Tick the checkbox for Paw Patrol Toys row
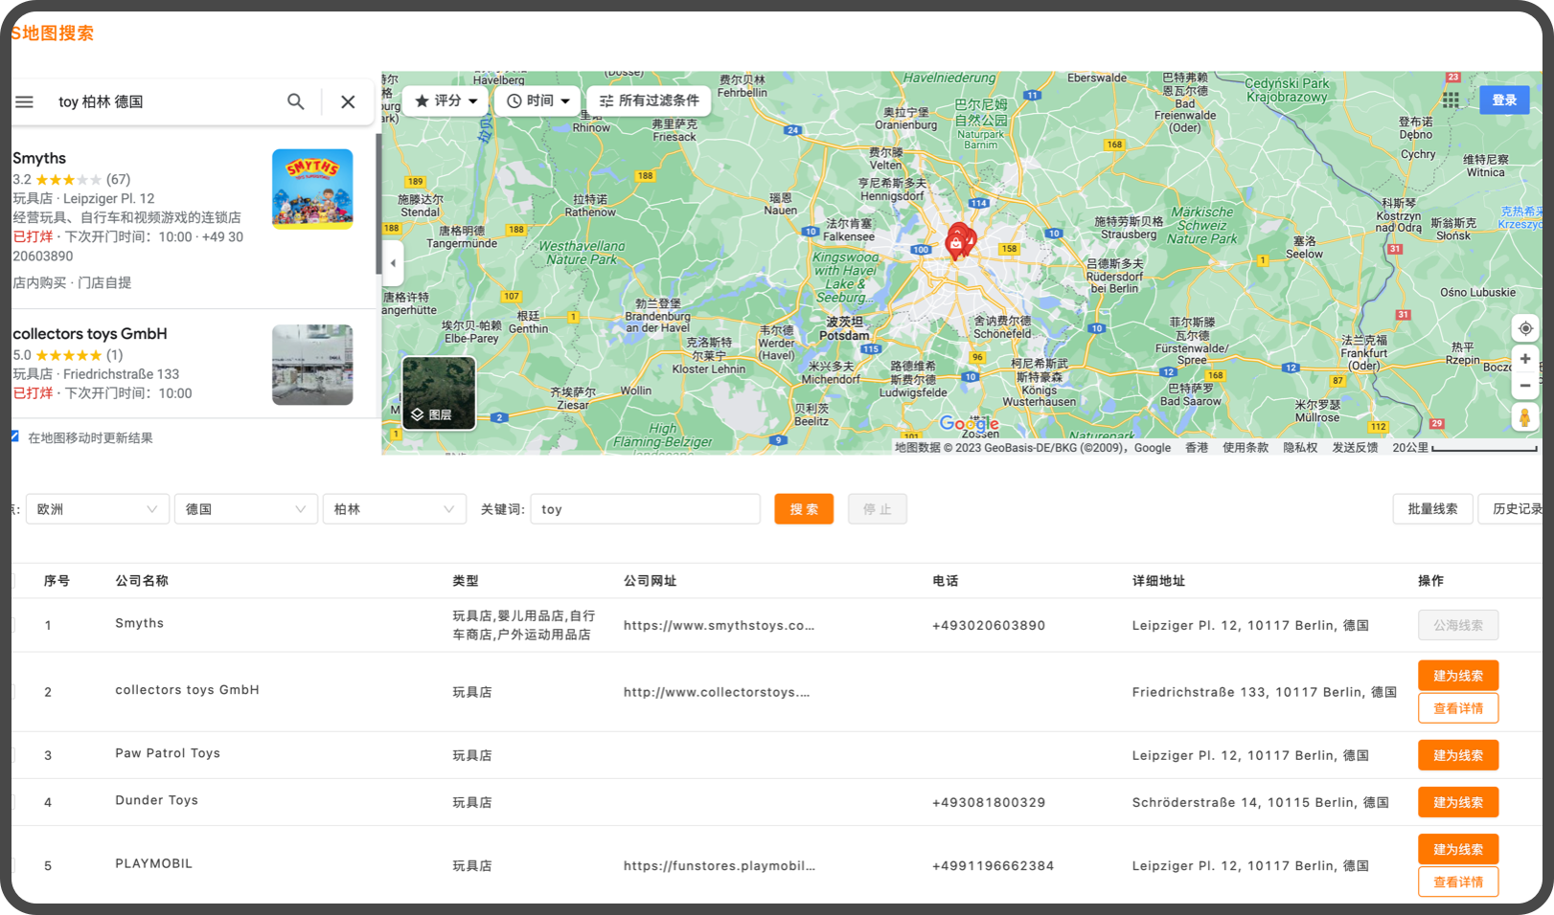1554x915 pixels. (x=13, y=755)
